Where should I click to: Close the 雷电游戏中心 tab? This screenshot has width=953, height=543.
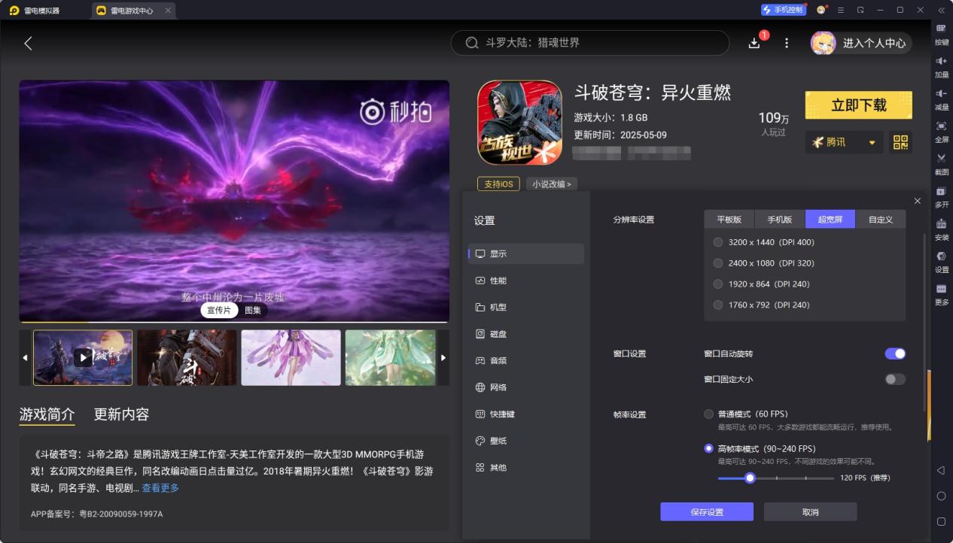[x=167, y=11]
